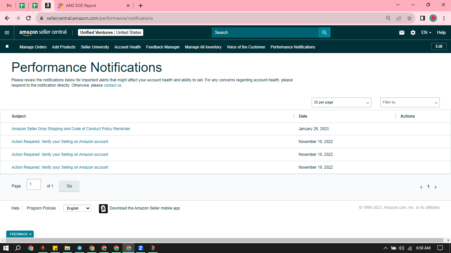Viewport: 451px width, 253px height.
Task: View site information via the lock icon
Action: pos(42,18)
